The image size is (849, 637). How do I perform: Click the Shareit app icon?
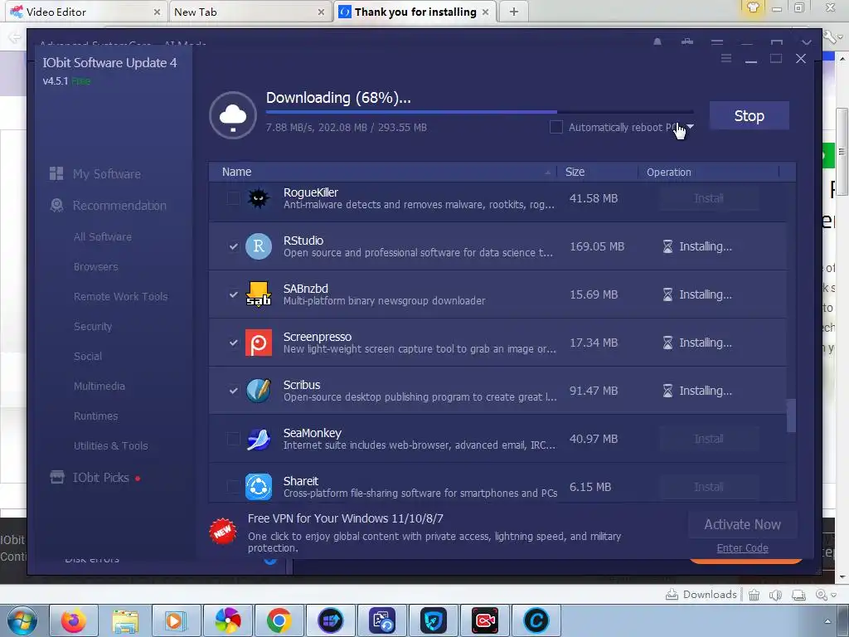(259, 487)
